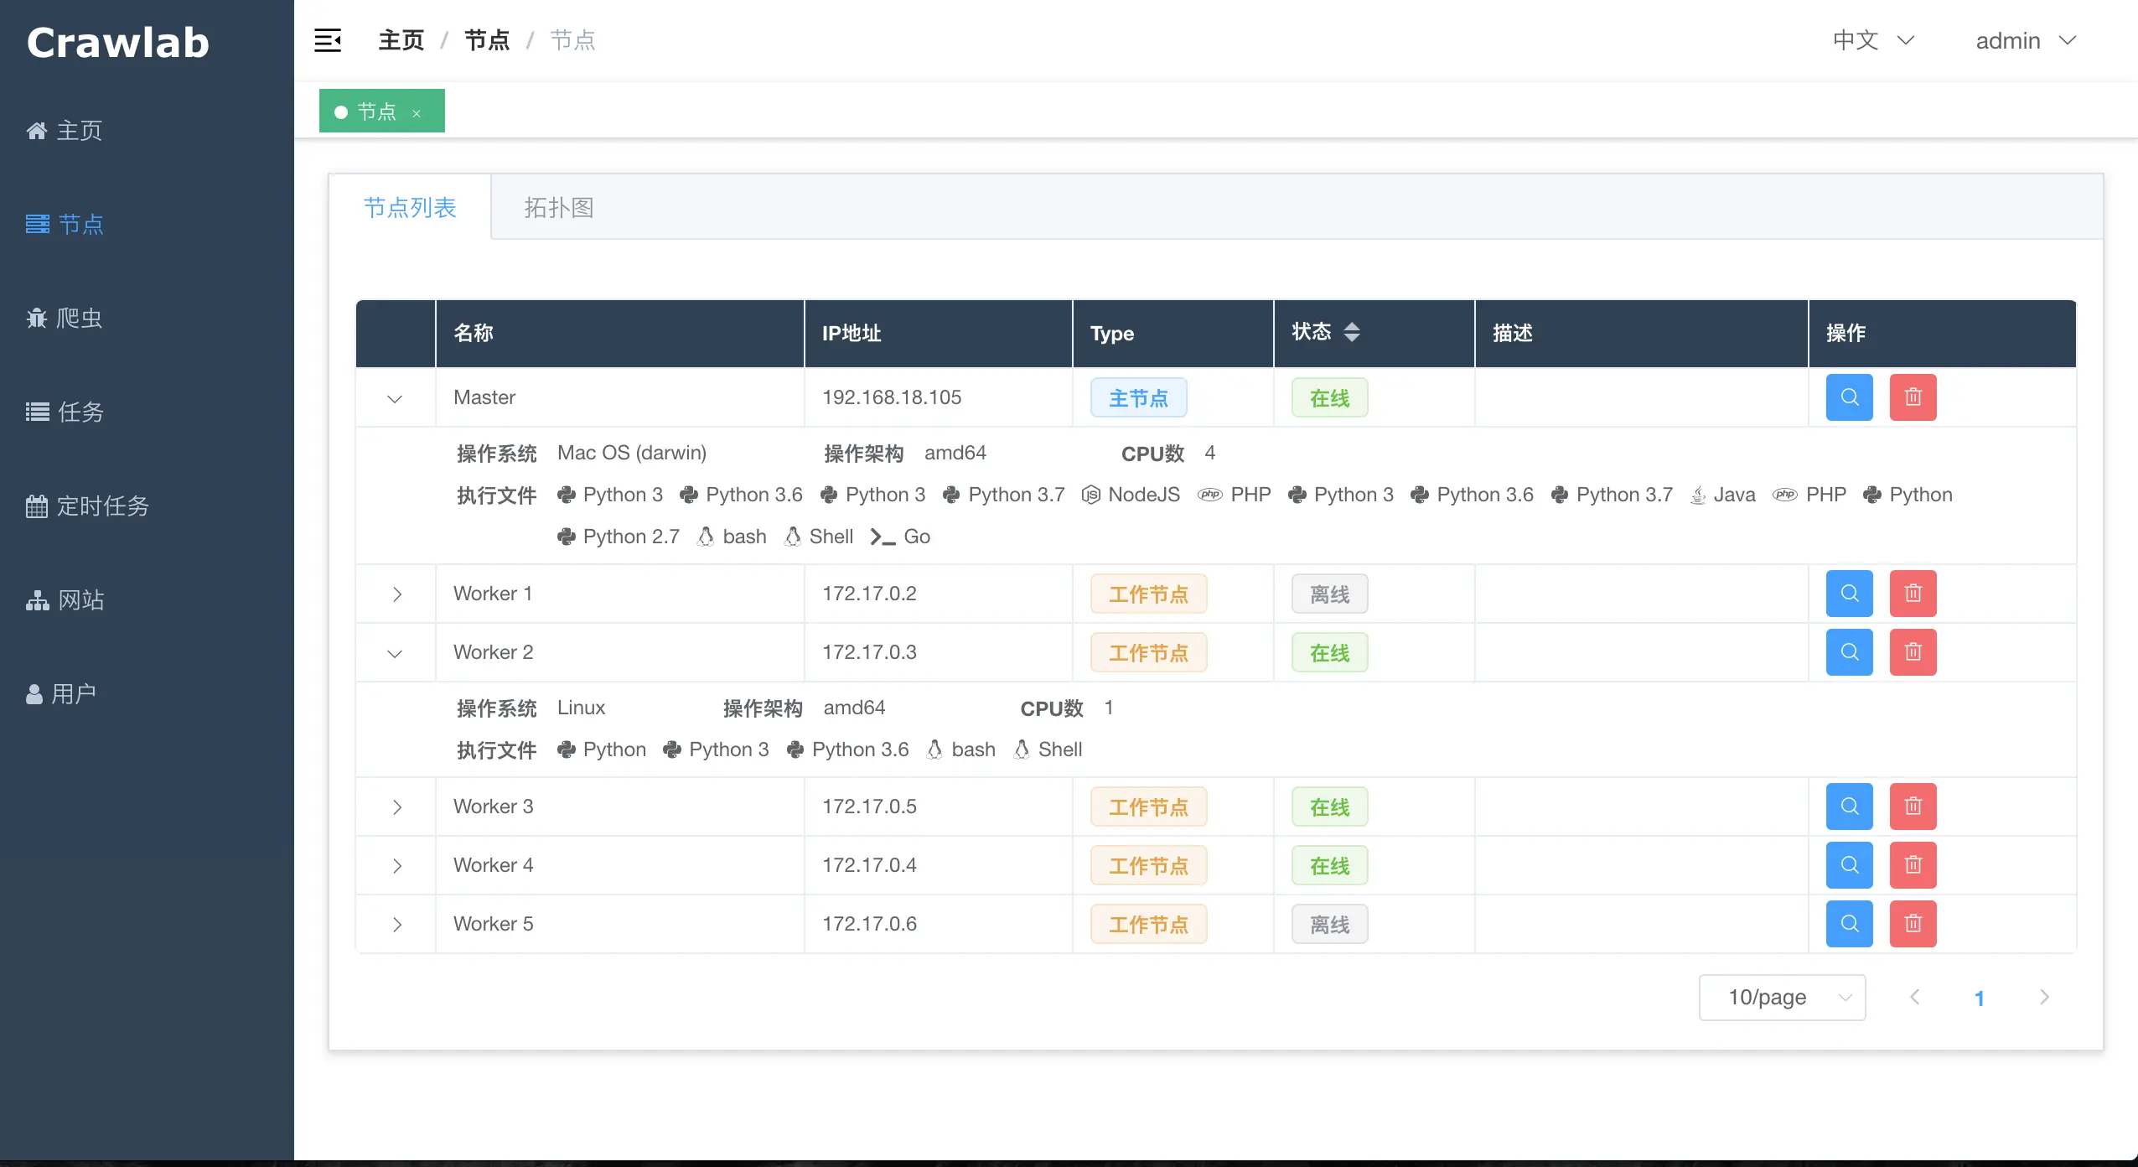
Task: Click the hamburger sidebar collapse icon
Action: coord(328,40)
